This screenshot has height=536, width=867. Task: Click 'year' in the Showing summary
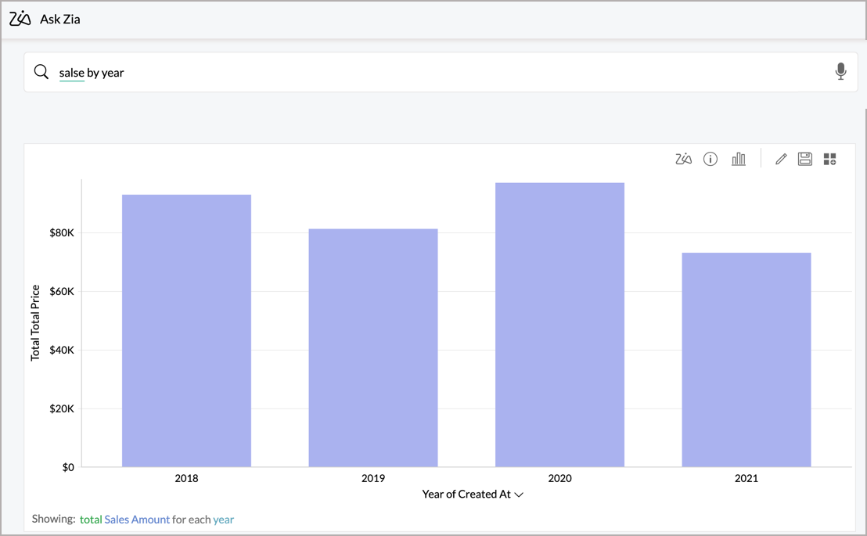point(224,520)
